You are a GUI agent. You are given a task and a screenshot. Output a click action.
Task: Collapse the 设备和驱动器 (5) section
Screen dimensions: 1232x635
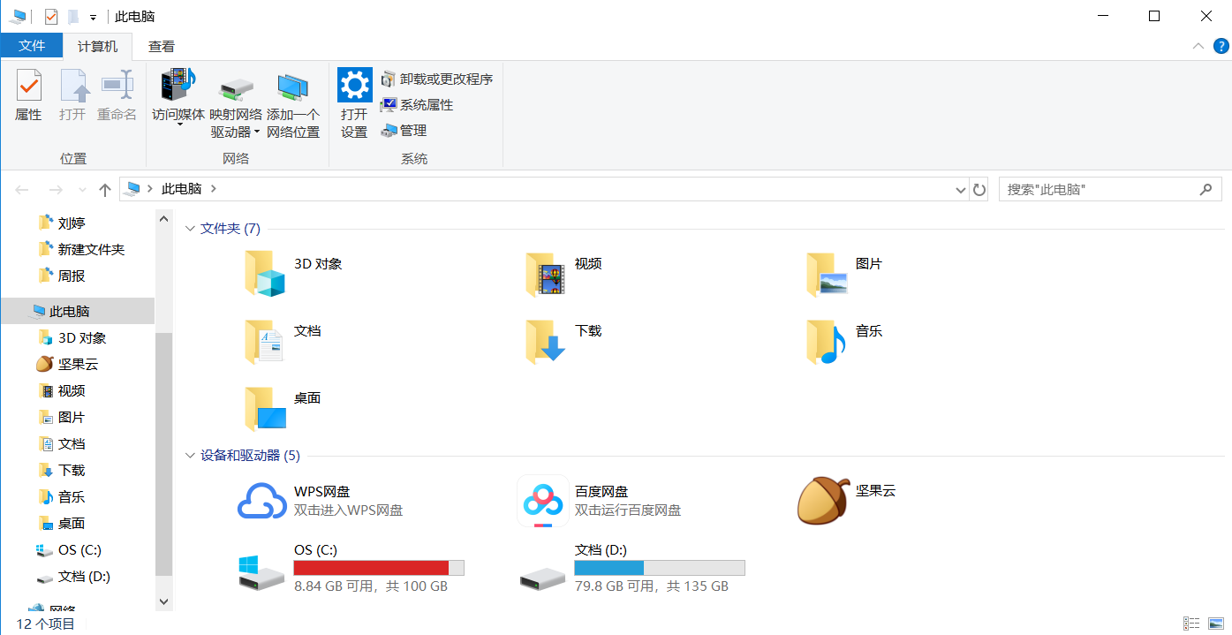coord(191,455)
